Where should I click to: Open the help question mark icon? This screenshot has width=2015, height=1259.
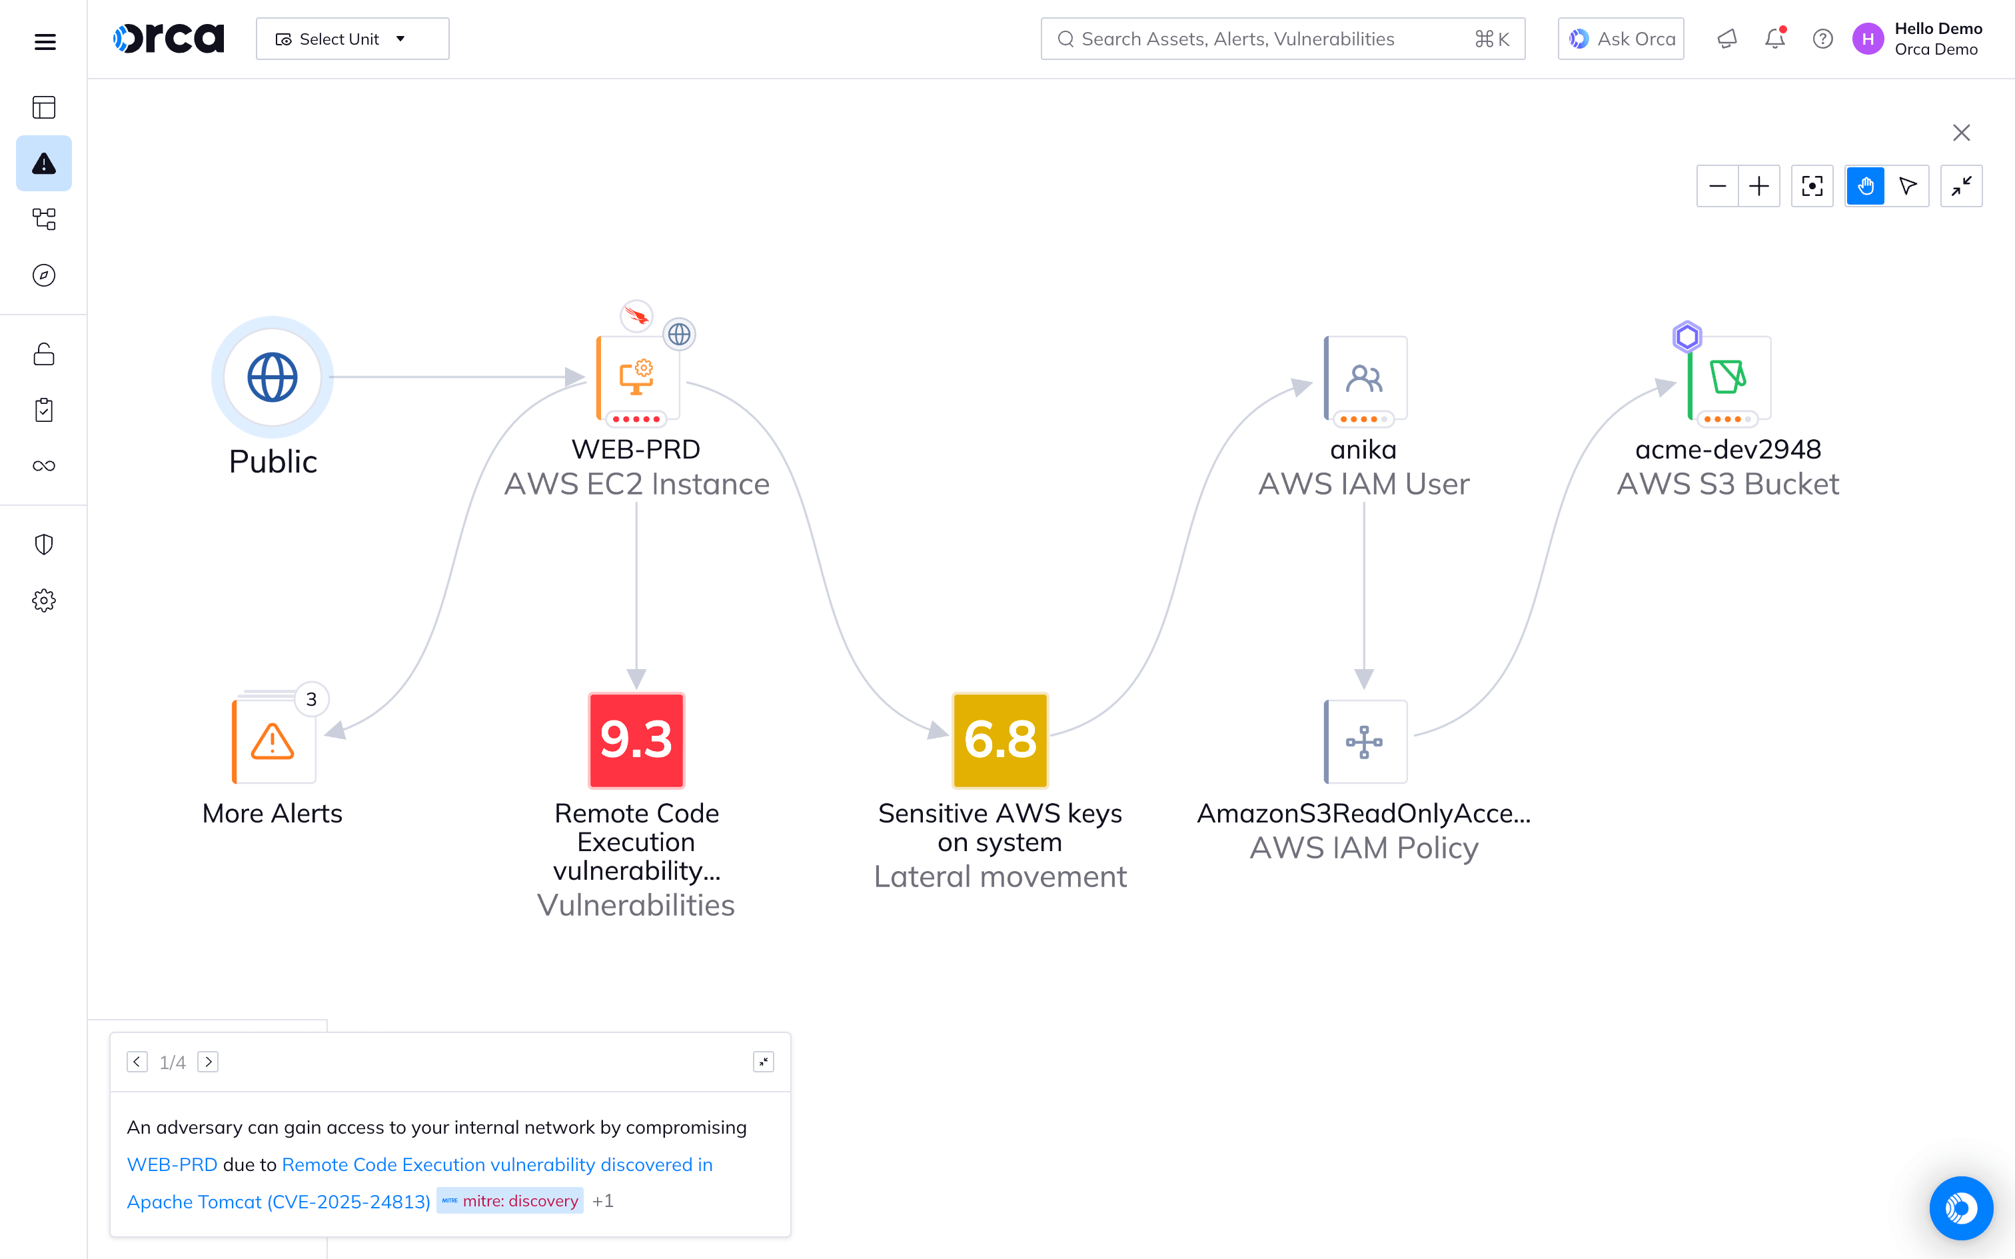[1822, 39]
